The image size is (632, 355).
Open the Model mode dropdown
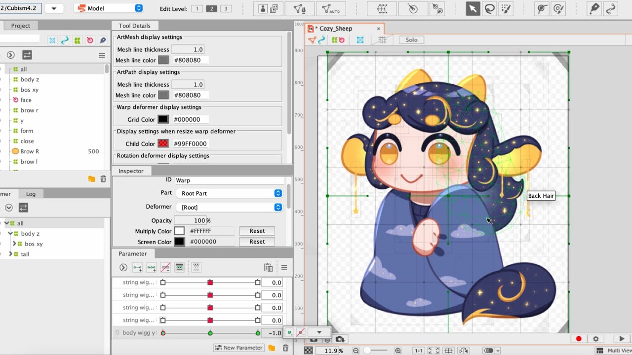pos(108,8)
